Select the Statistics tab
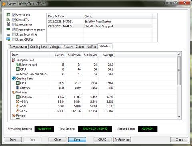Viewport: 192px width, 146px height. tap(105, 46)
